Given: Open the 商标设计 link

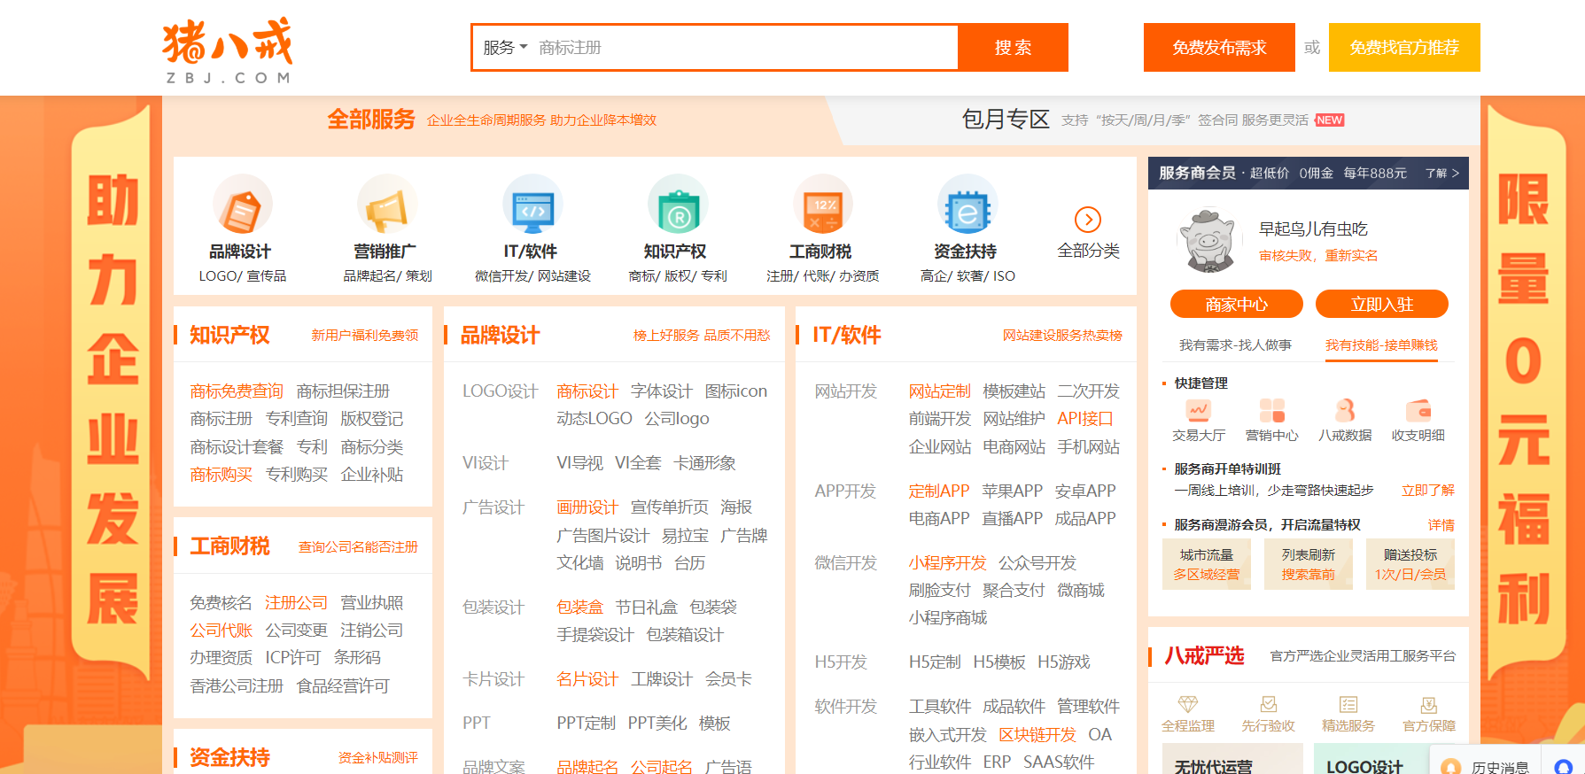Looking at the screenshot, I should (587, 391).
